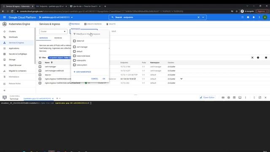Click the Is system object False filter chip
This screenshot has height=152, width=270.
[59, 58]
